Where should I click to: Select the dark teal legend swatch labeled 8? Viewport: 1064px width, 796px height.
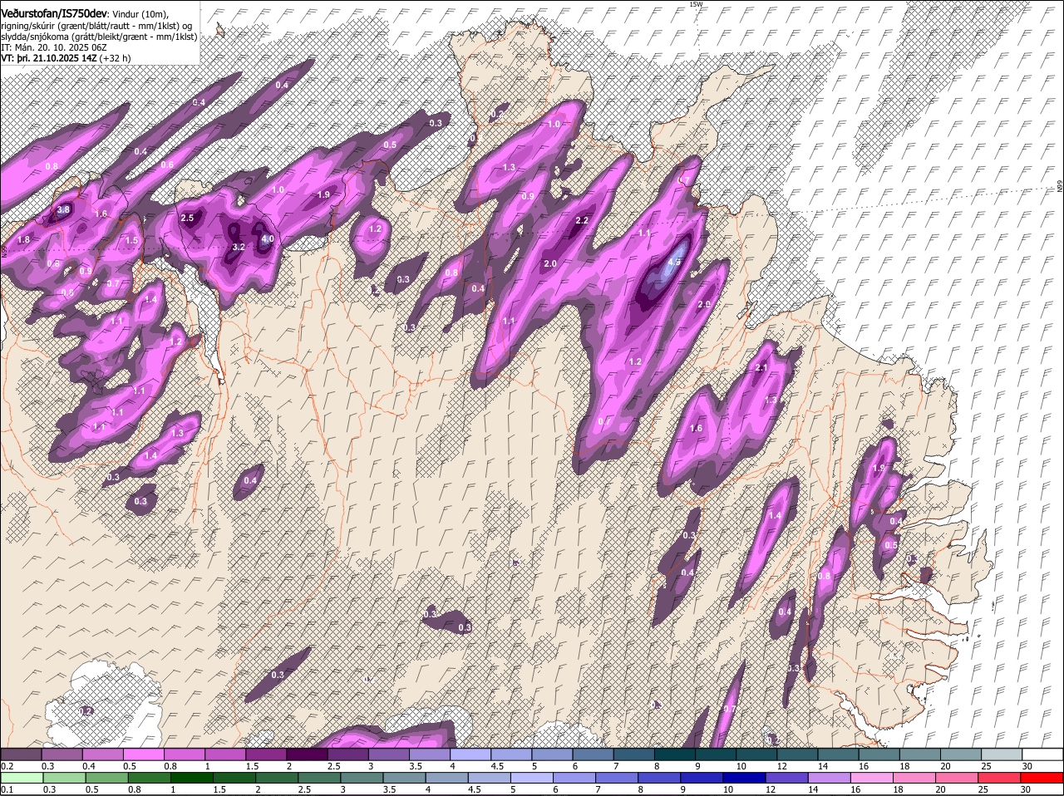click(675, 754)
